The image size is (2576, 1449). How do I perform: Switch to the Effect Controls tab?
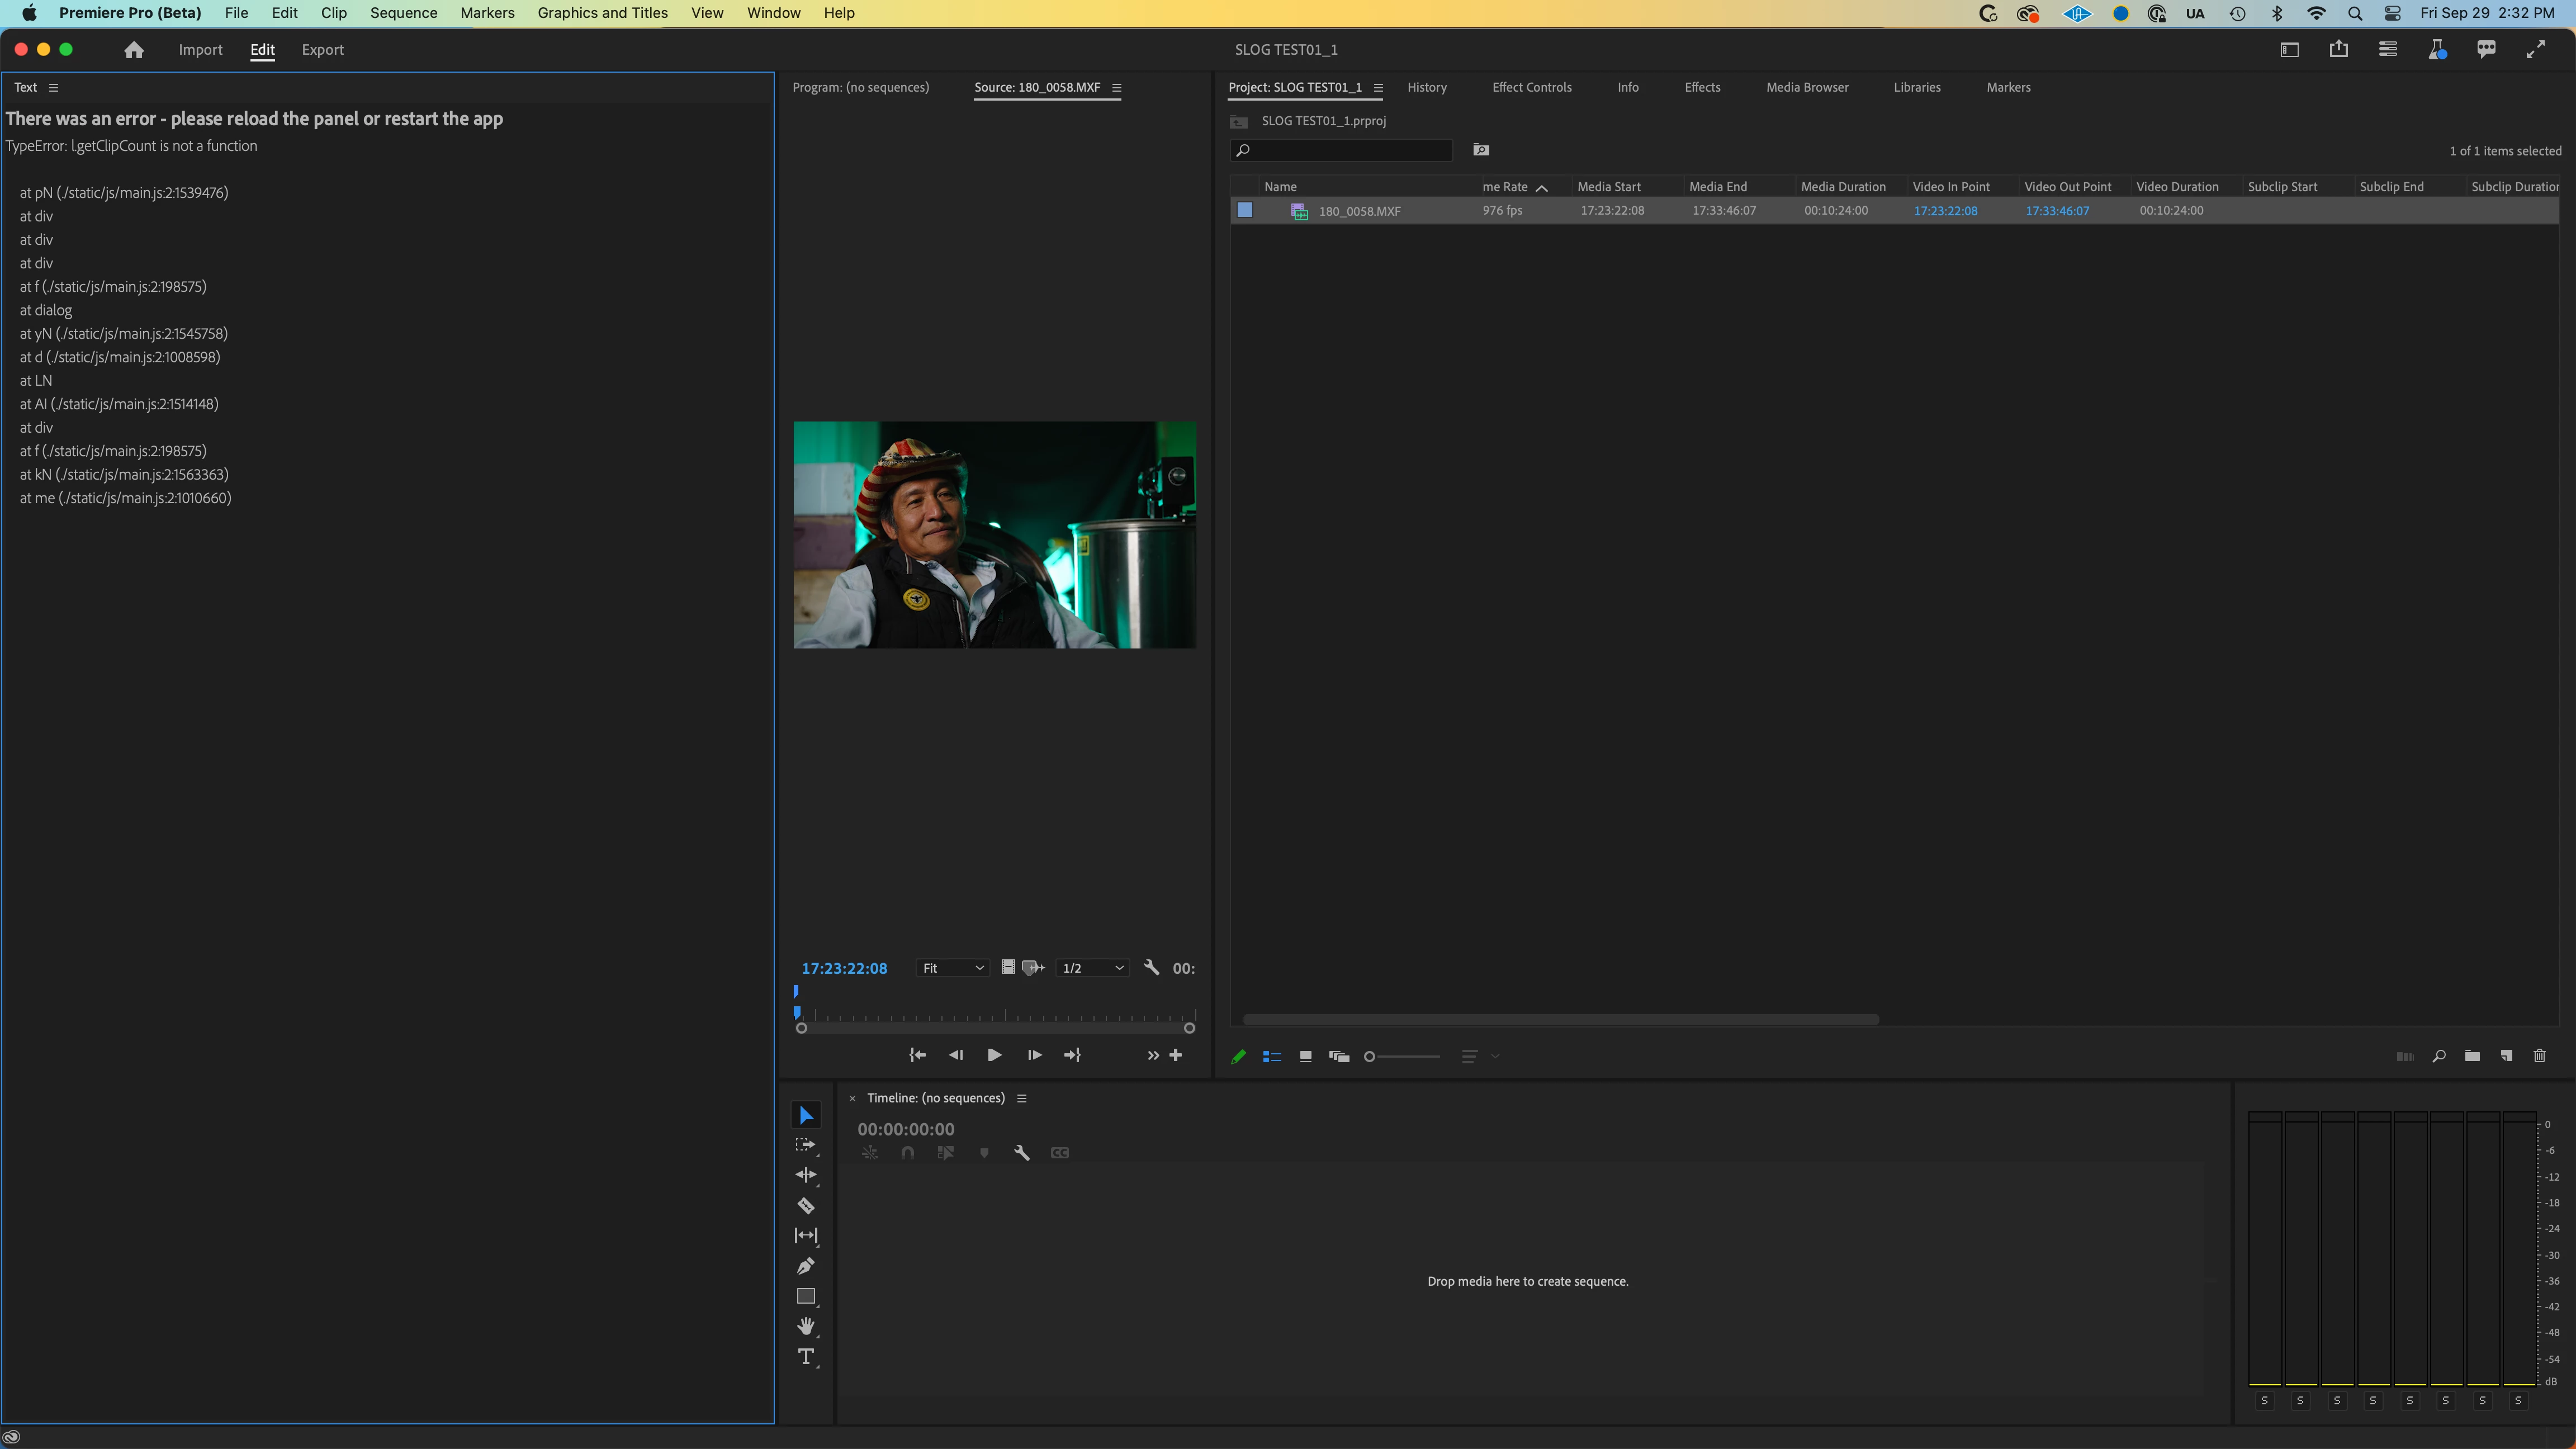click(1531, 88)
